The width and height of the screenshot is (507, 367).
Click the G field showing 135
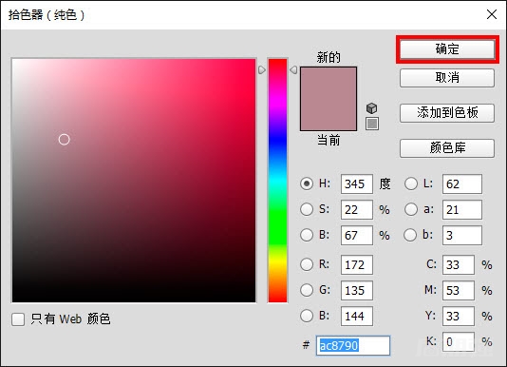pyautogui.click(x=357, y=290)
